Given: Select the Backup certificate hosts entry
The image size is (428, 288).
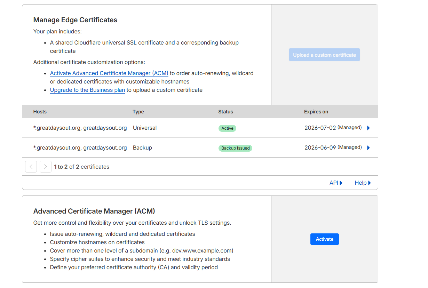Looking at the screenshot, I should (x=80, y=148).
